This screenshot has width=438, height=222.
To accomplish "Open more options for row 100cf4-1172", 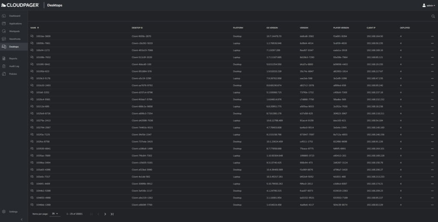I will [x=432, y=50].
